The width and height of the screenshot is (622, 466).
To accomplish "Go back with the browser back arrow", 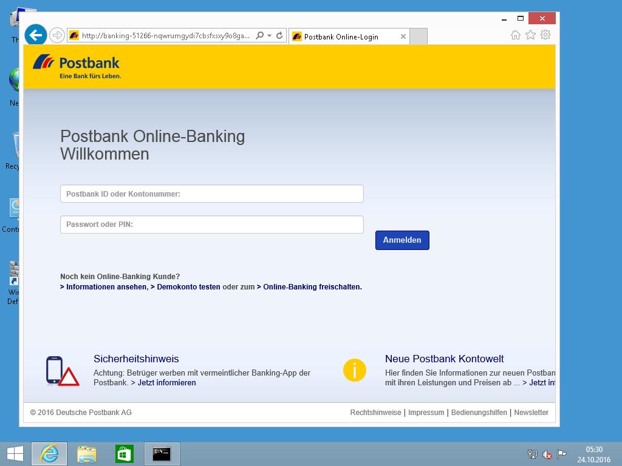I will tap(36, 35).
